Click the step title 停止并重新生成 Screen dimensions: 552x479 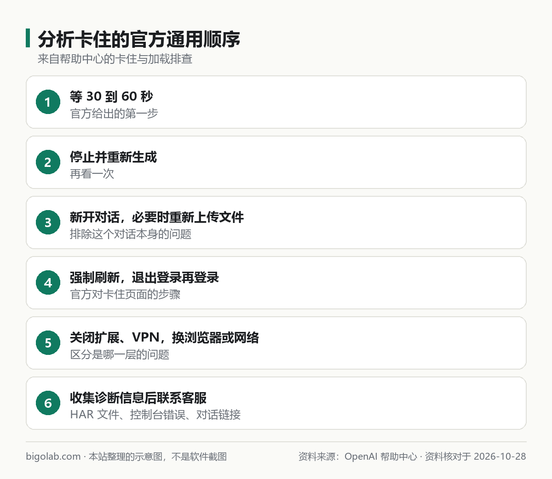(113, 157)
